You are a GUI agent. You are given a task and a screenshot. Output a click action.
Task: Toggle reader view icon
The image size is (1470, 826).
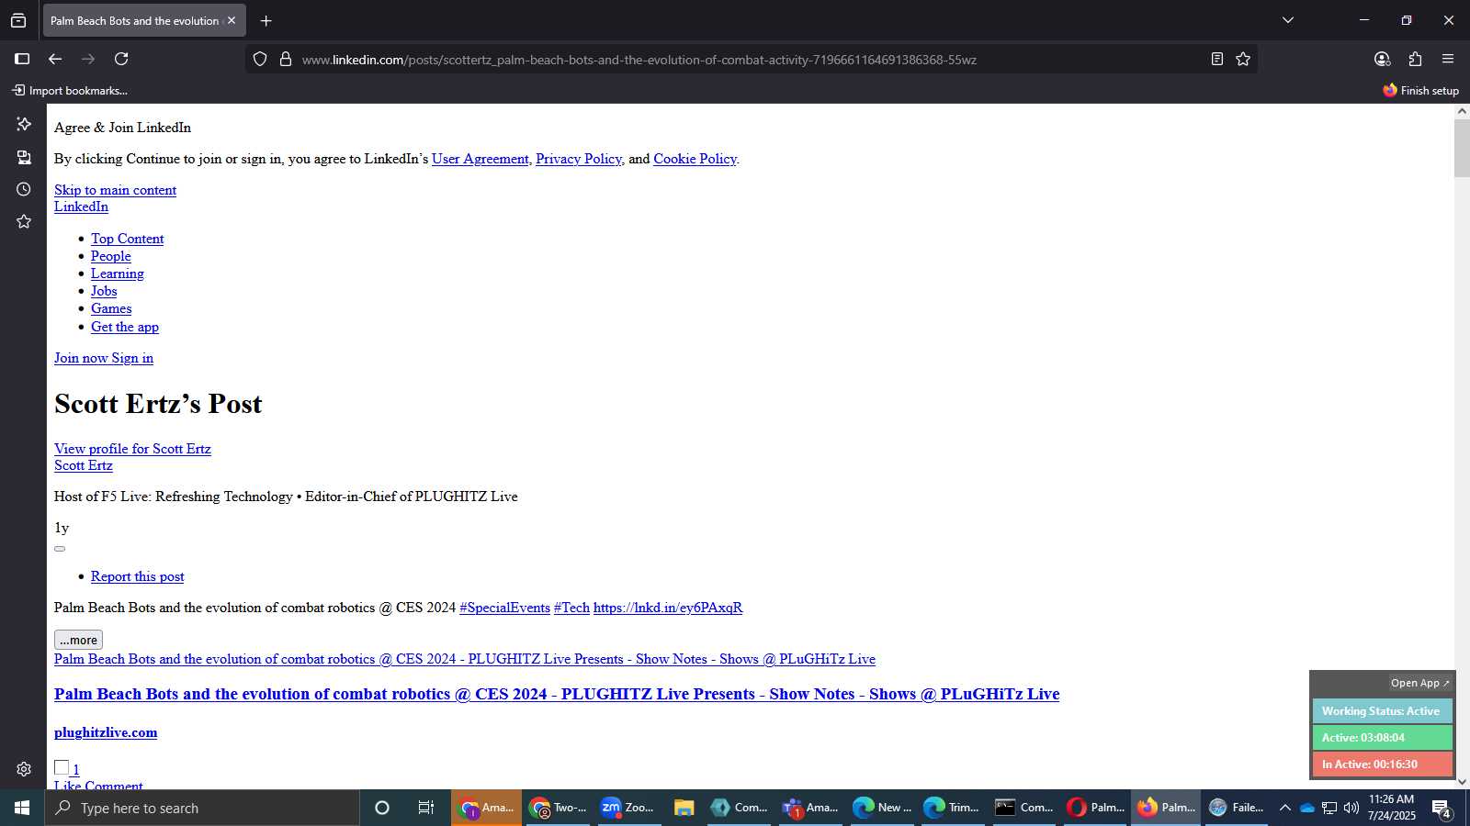click(1217, 59)
